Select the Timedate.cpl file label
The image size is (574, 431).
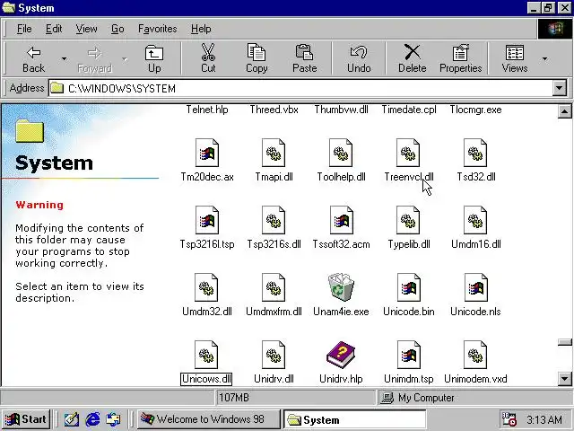tap(409, 110)
